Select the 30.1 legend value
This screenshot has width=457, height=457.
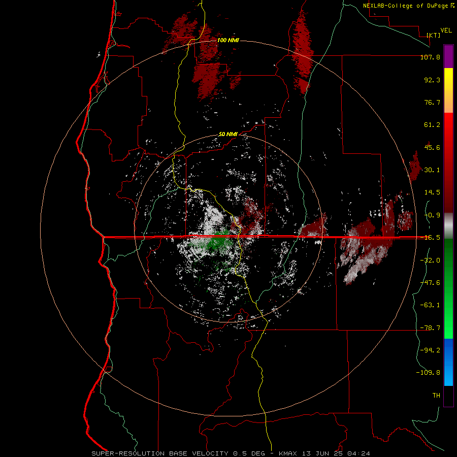tap(432, 170)
